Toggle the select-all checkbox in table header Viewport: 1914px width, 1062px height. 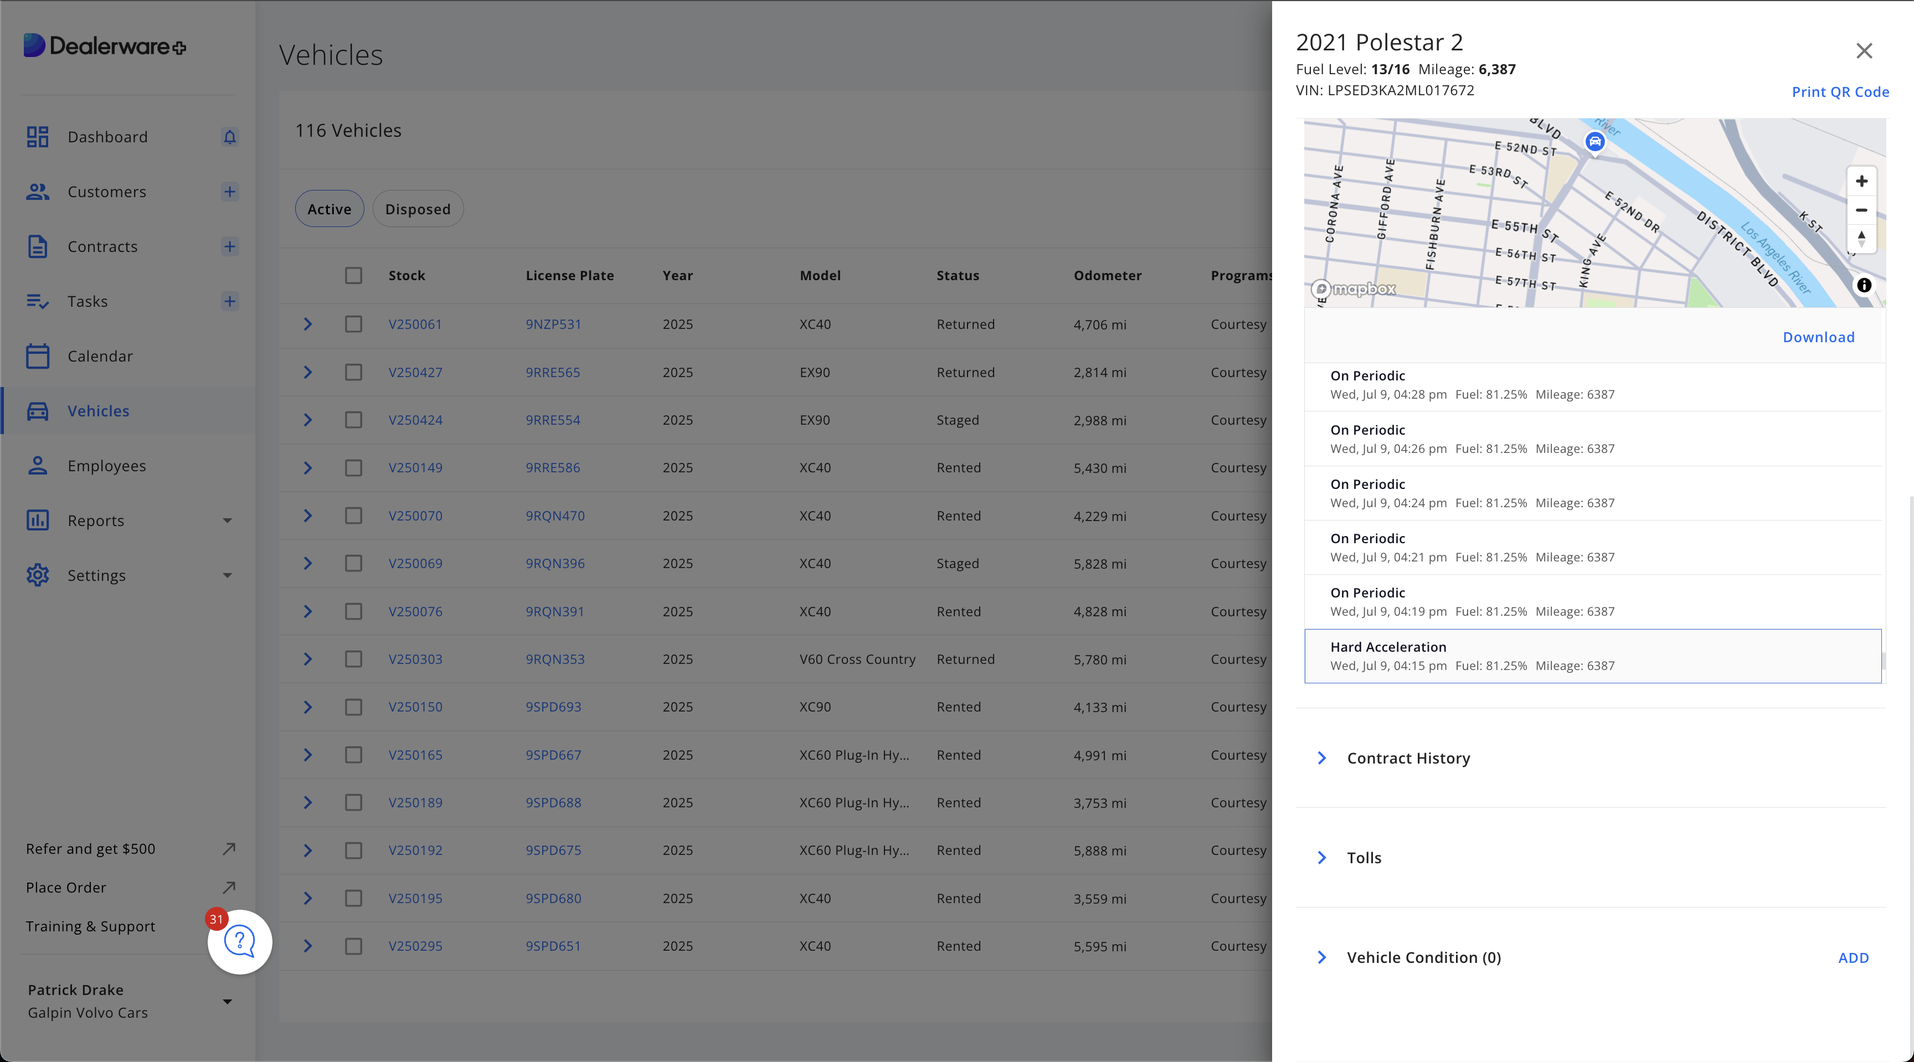click(354, 276)
